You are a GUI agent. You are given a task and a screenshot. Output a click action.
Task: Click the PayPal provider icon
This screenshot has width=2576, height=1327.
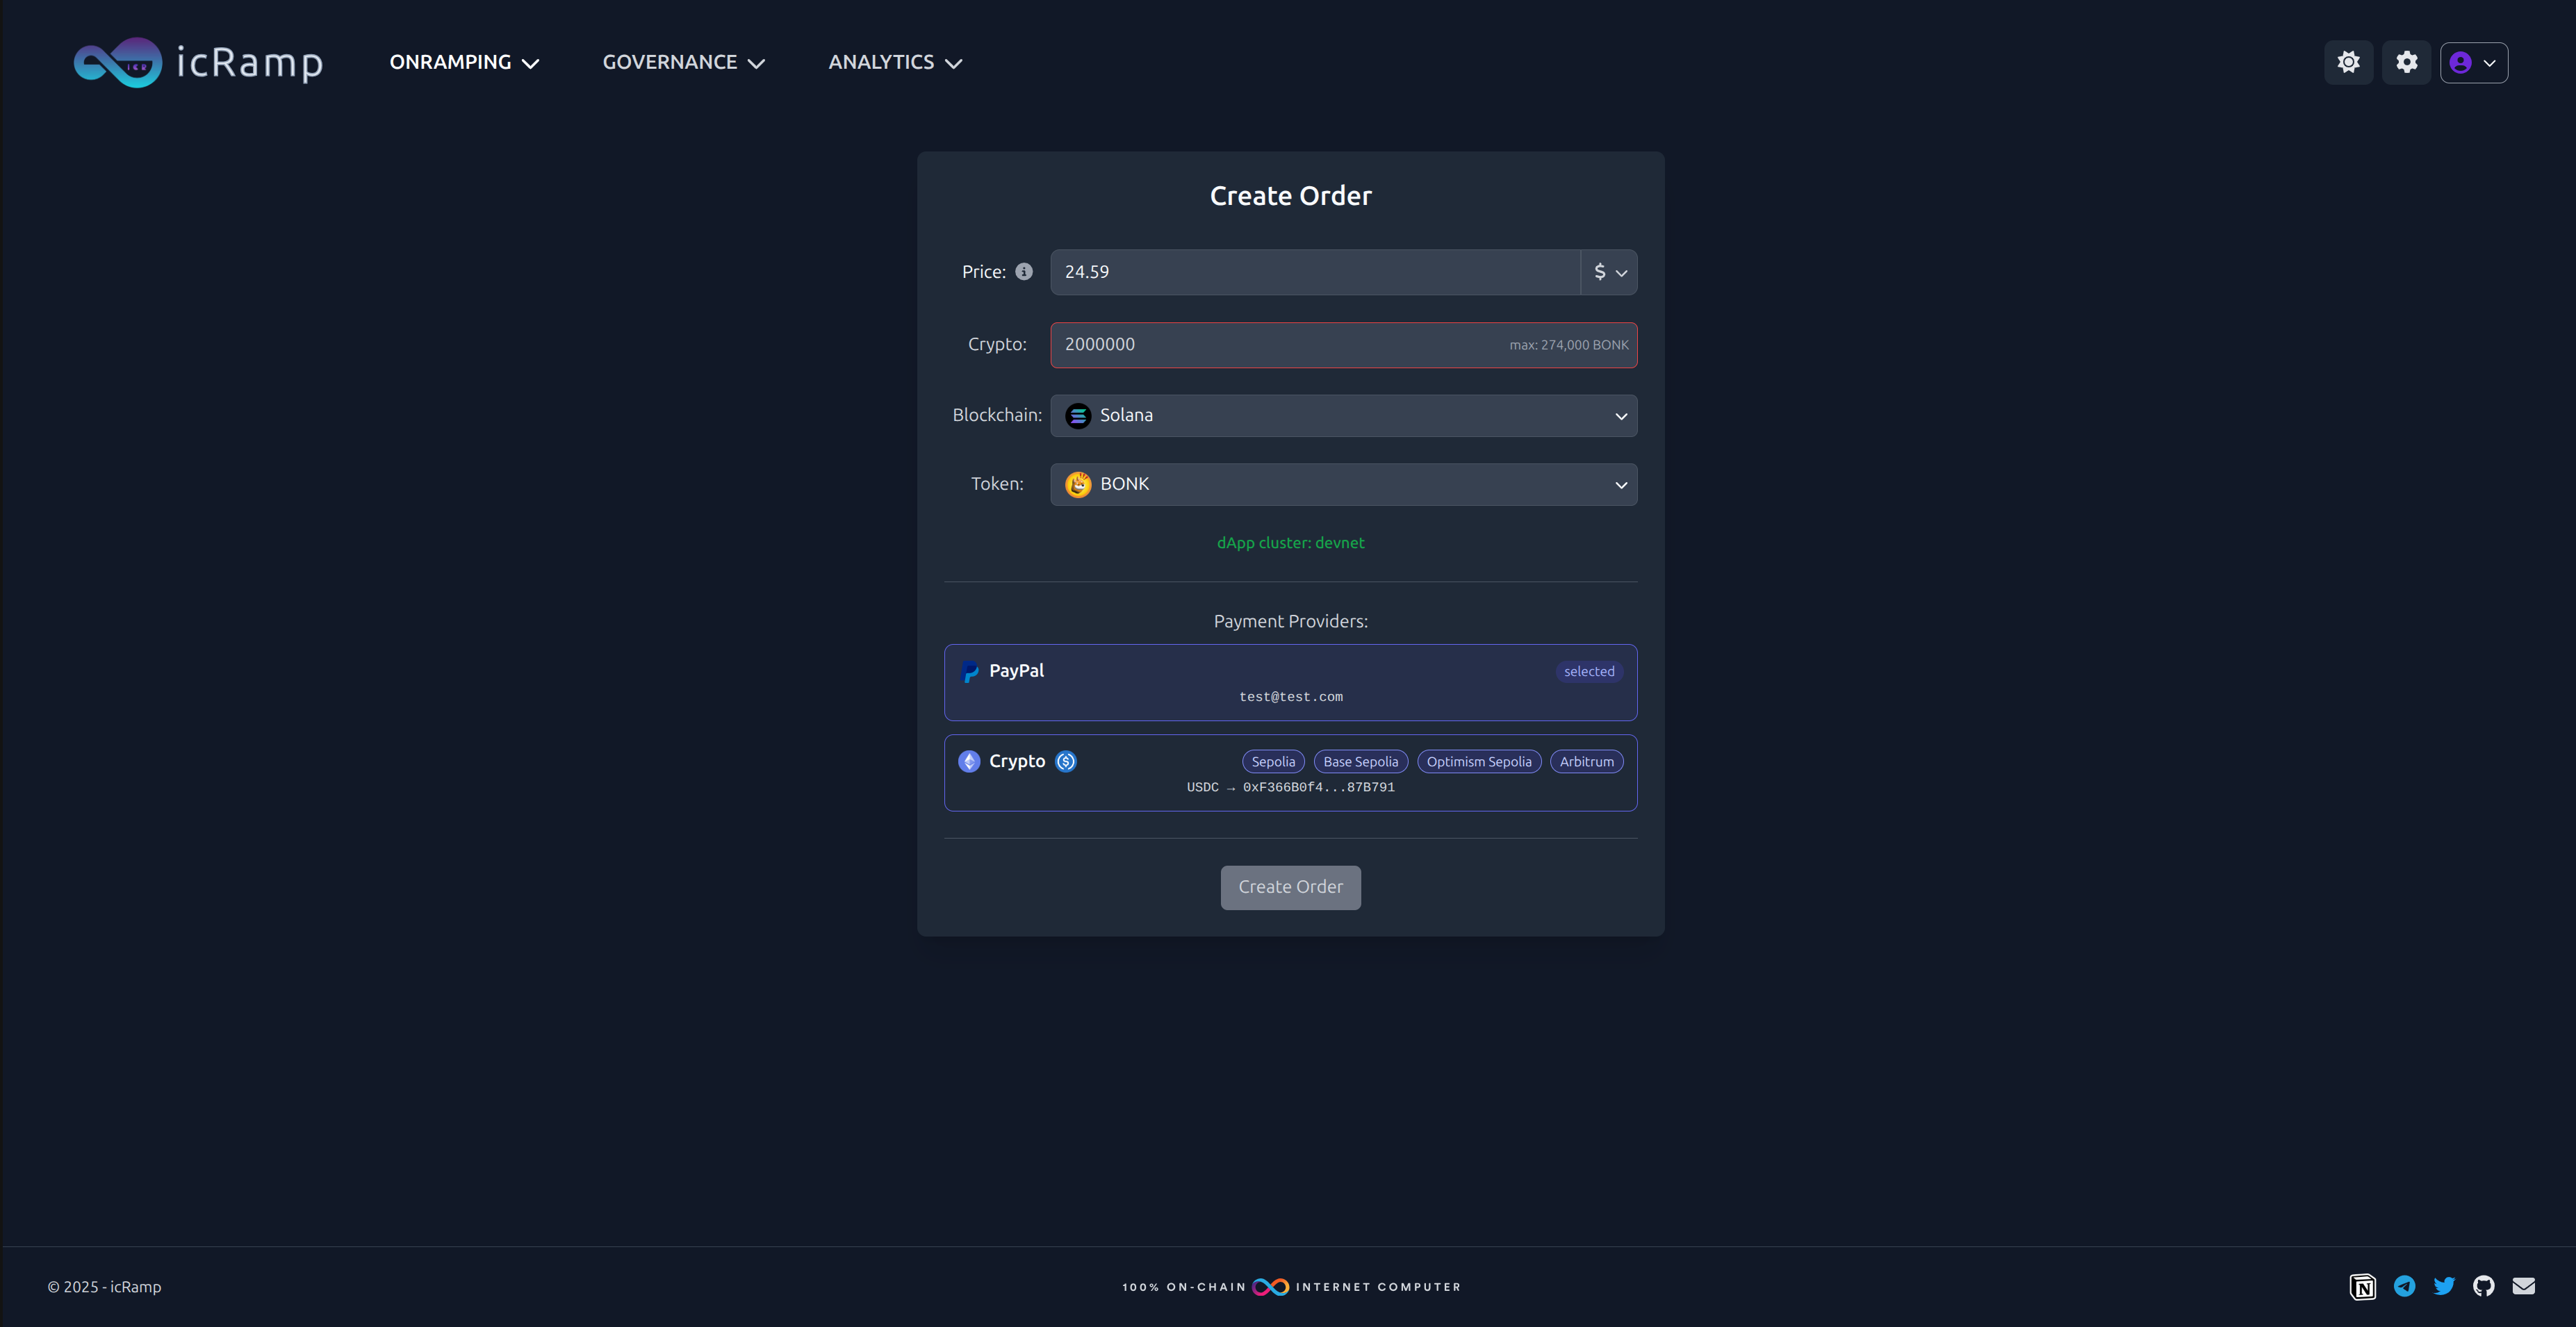coord(969,671)
